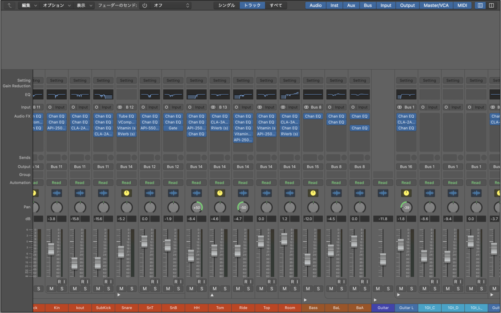
Task: Click the Snare yellow knob bus icon
Action: [x=127, y=193]
